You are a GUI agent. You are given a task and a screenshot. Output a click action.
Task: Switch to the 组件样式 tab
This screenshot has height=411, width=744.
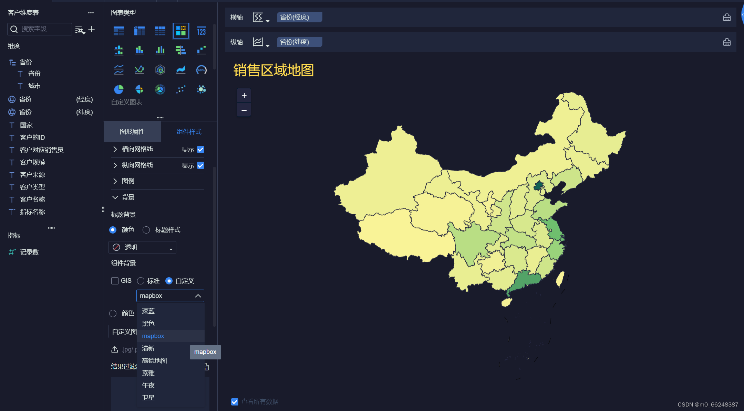189,132
